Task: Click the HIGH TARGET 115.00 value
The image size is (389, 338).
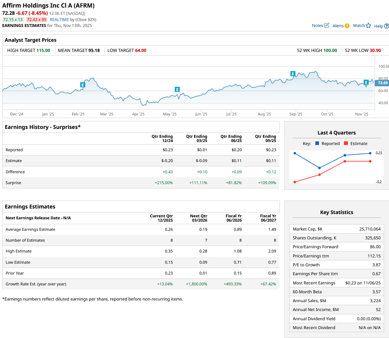Action: [x=43, y=50]
